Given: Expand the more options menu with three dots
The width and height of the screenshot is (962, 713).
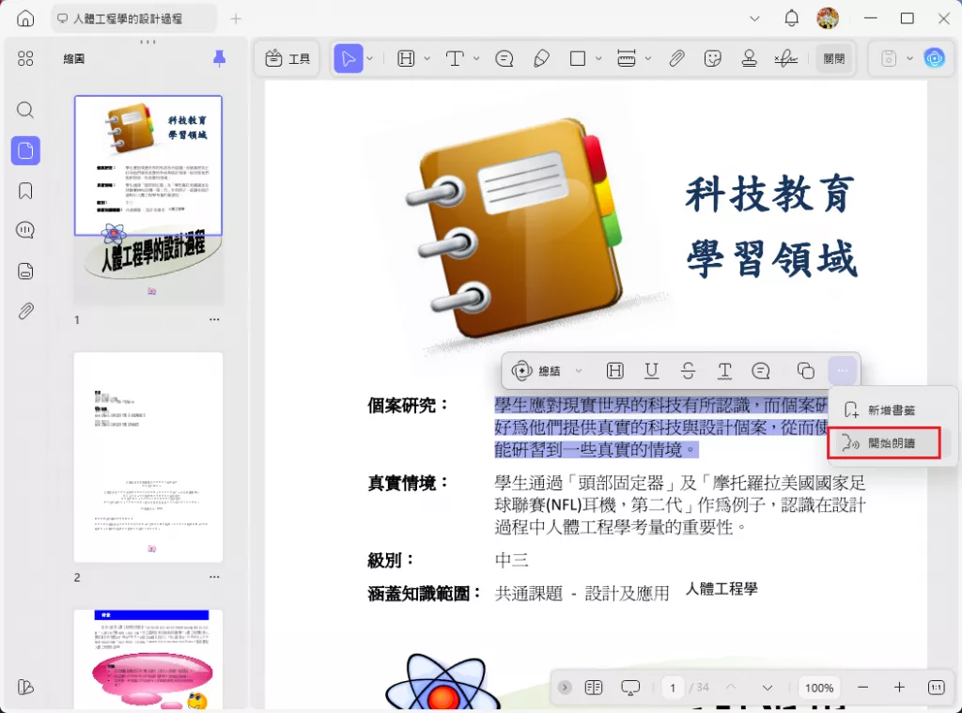Looking at the screenshot, I should point(843,370).
